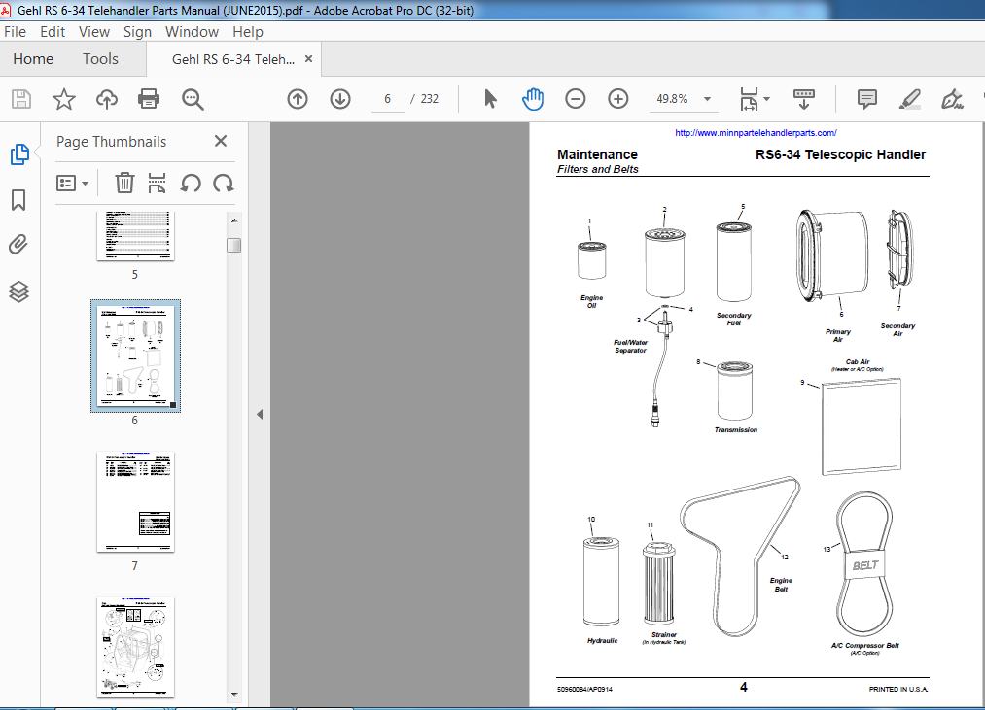Print the document
Image resolution: width=985 pixels, height=710 pixels.
[x=149, y=99]
